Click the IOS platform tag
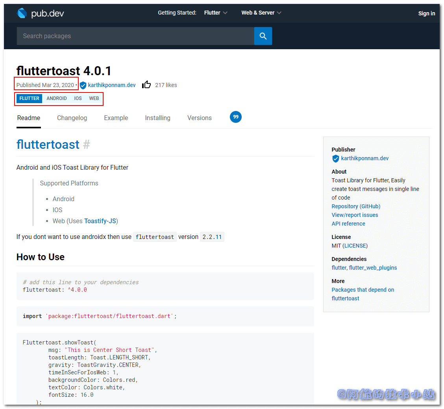 point(78,98)
